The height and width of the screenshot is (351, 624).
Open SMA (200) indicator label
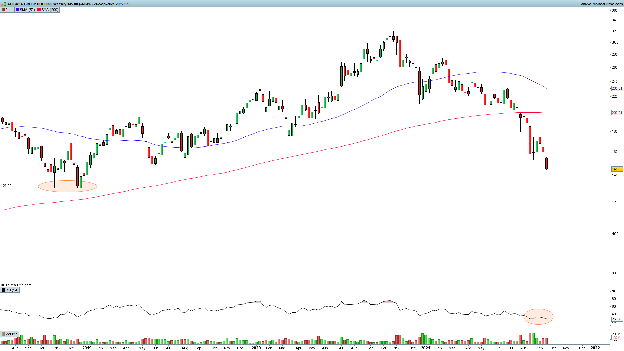[x=50, y=10]
